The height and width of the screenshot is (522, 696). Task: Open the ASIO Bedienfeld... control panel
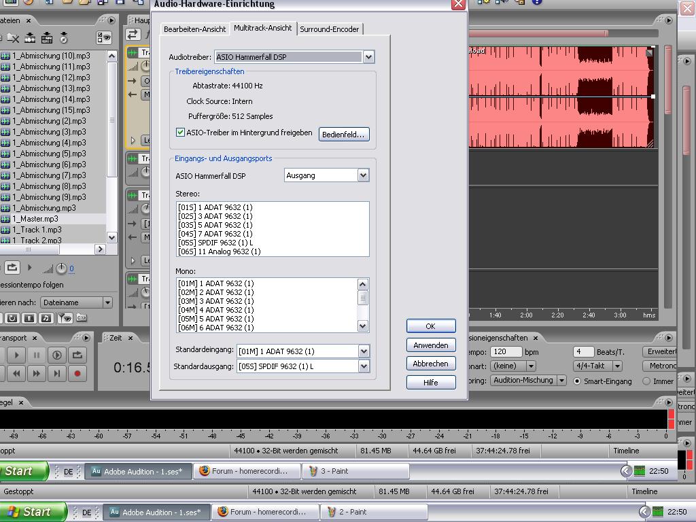343,134
